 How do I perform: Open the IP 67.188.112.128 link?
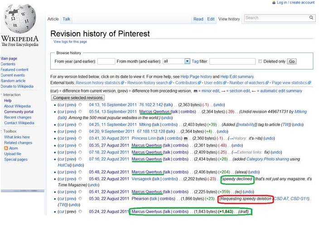[x=151, y=131]
